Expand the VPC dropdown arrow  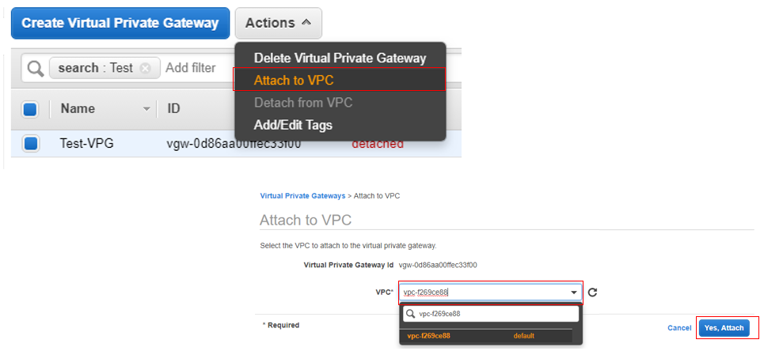[574, 292]
